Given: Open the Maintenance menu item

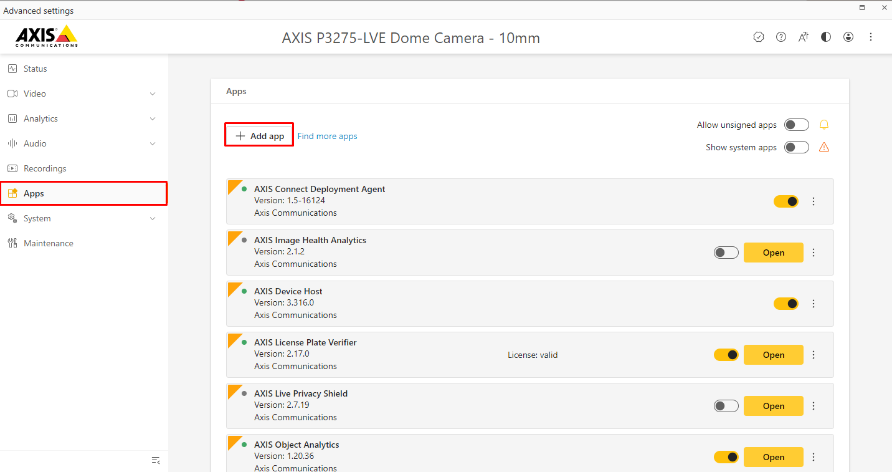Looking at the screenshot, I should pyautogui.click(x=48, y=243).
